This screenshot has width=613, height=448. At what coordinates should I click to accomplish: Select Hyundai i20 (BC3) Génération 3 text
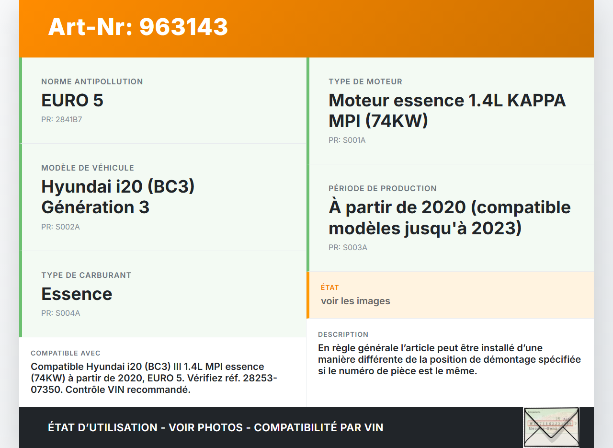118,196
